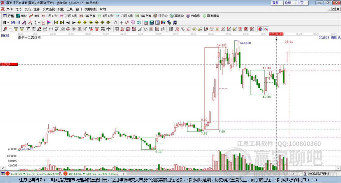
Task: Step chart left with black left arrow
Action: tap(68, 22)
